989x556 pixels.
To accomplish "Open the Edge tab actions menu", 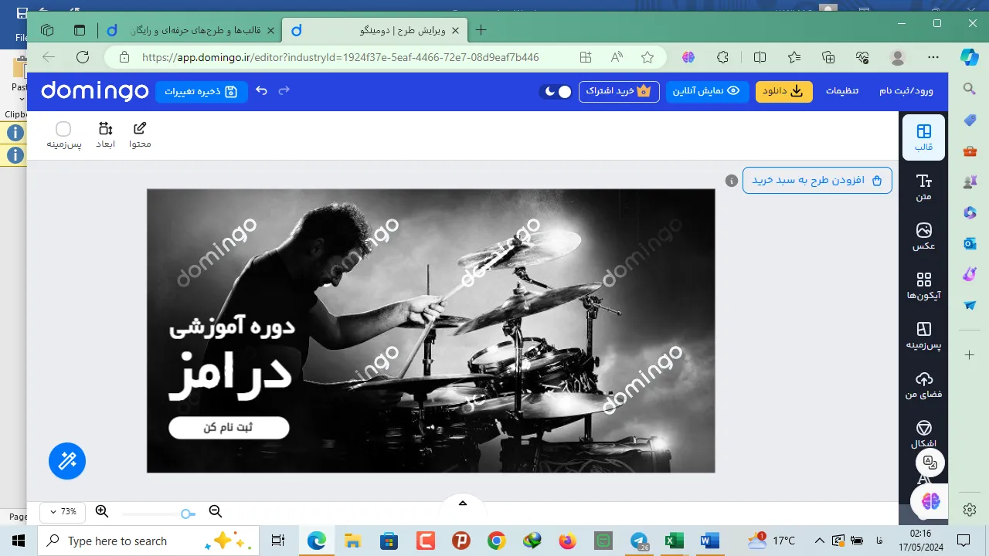I will tap(79, 30).
